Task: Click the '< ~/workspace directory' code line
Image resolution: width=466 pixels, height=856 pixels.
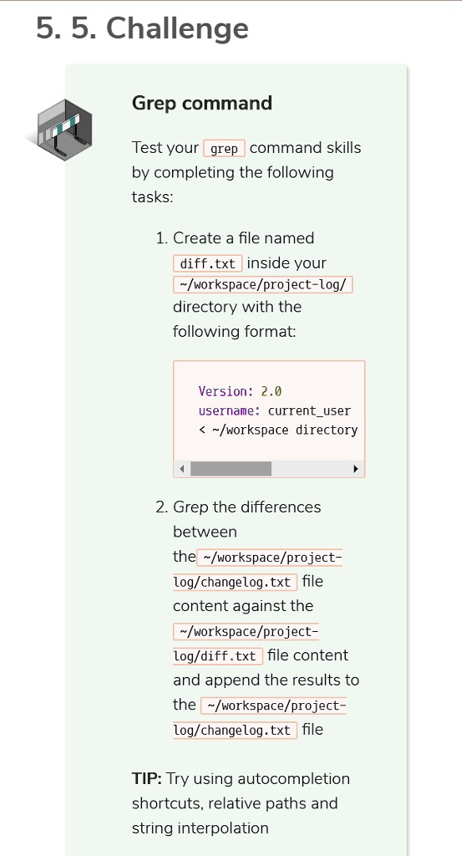Action: (x=278, y=431)
